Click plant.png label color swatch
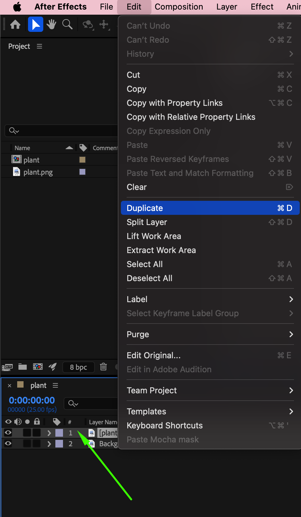301x517 pixels. point(82,172)
